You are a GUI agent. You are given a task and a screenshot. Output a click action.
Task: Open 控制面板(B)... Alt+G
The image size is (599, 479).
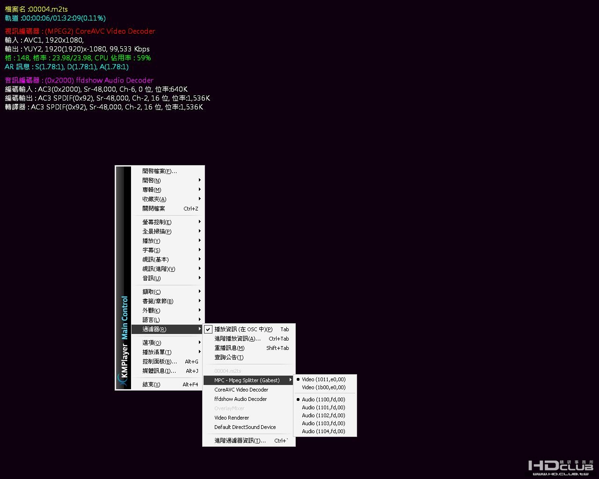(168, 362)
